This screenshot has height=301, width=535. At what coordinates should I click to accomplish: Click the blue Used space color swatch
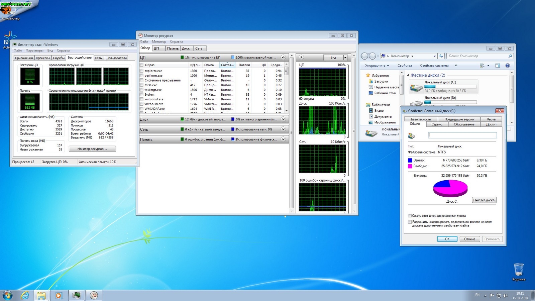(410, 161)
